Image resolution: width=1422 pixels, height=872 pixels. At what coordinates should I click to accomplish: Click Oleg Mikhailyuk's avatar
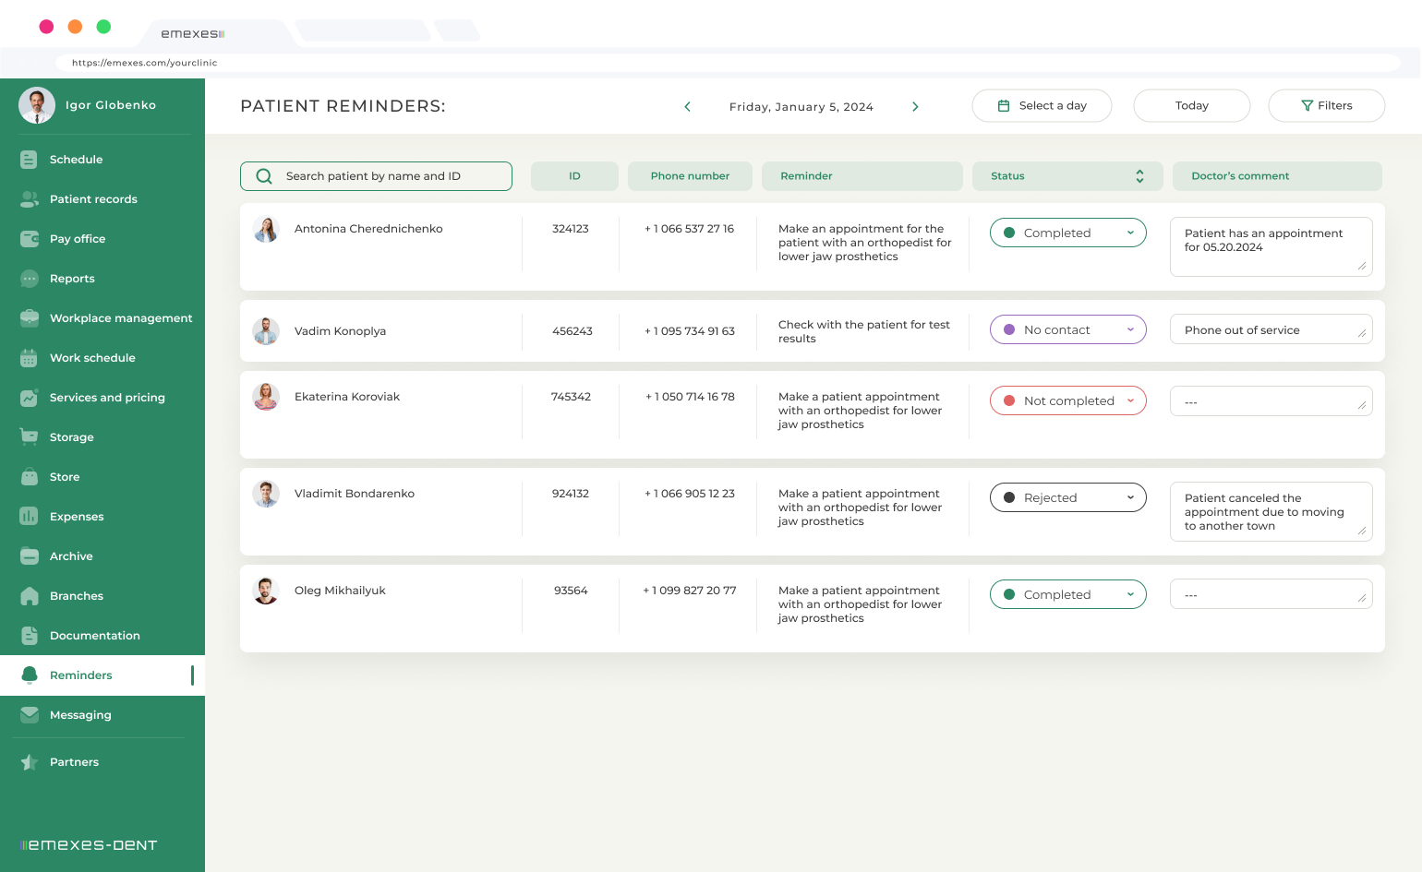pyautogui.click(x=266, y=591)
